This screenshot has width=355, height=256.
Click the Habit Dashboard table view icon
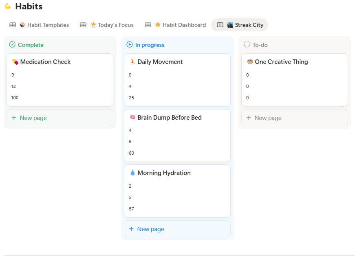click(x=148, y=25)
